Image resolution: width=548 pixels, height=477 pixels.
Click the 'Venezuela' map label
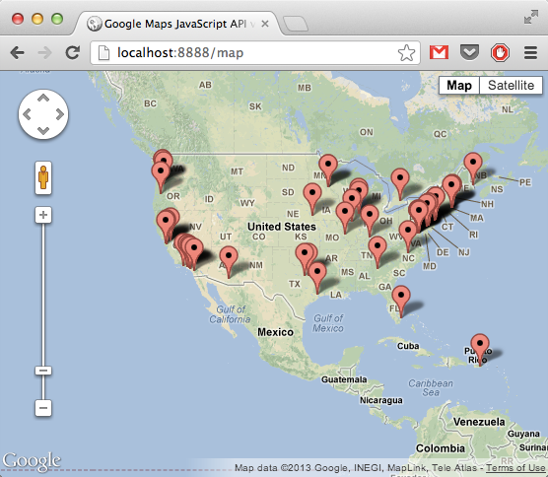(479, 422)
